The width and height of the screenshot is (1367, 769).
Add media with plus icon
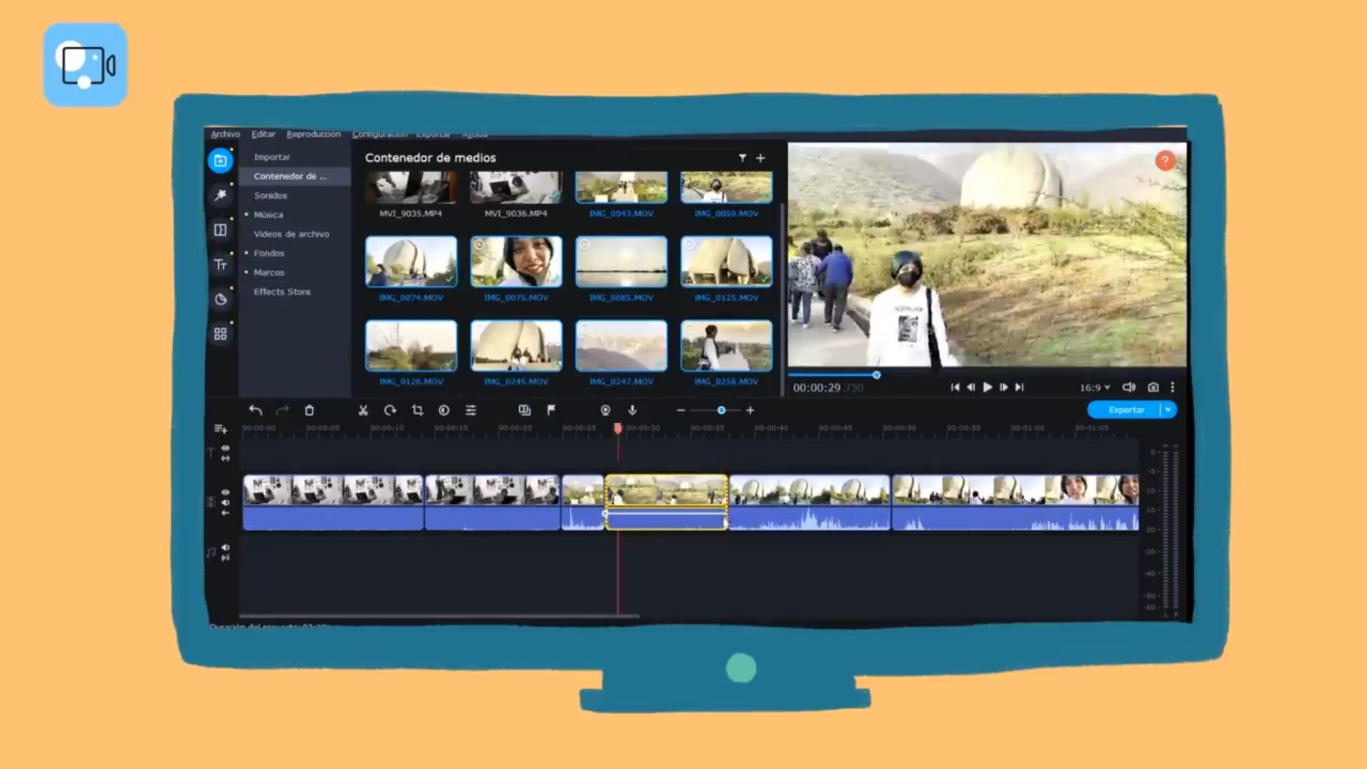tap(760, 158)
